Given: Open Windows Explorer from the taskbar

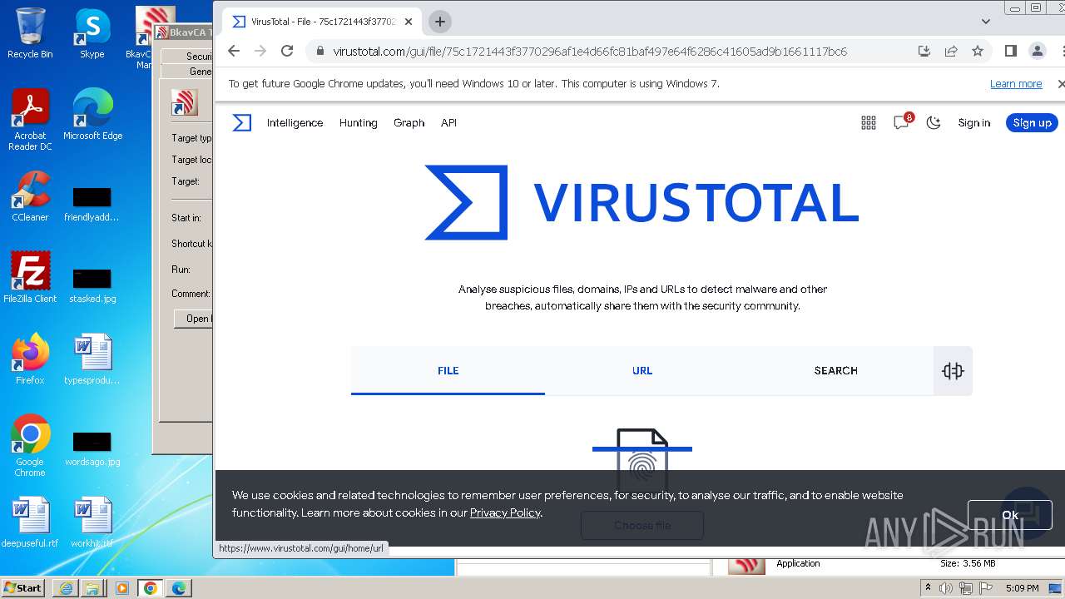Looking at the screenshot, I should (x=92, y=588).
